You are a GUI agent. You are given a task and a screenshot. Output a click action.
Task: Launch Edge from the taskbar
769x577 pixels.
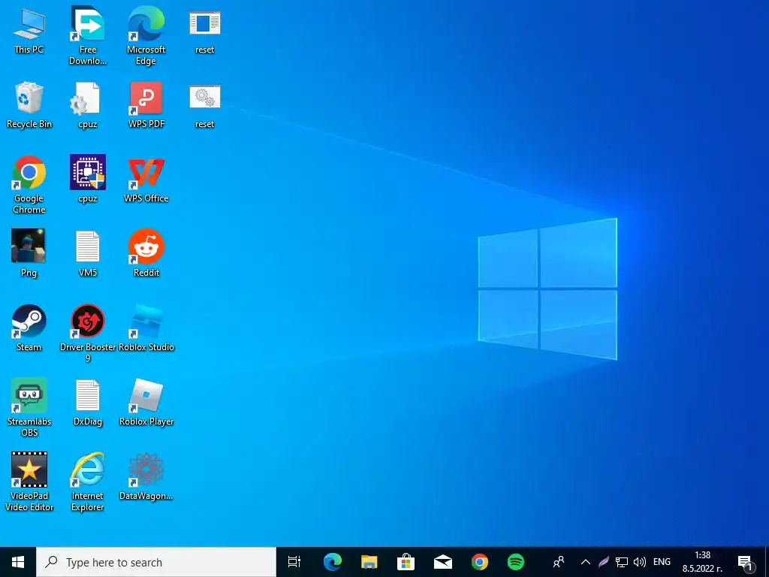click(x=333, y=562)
